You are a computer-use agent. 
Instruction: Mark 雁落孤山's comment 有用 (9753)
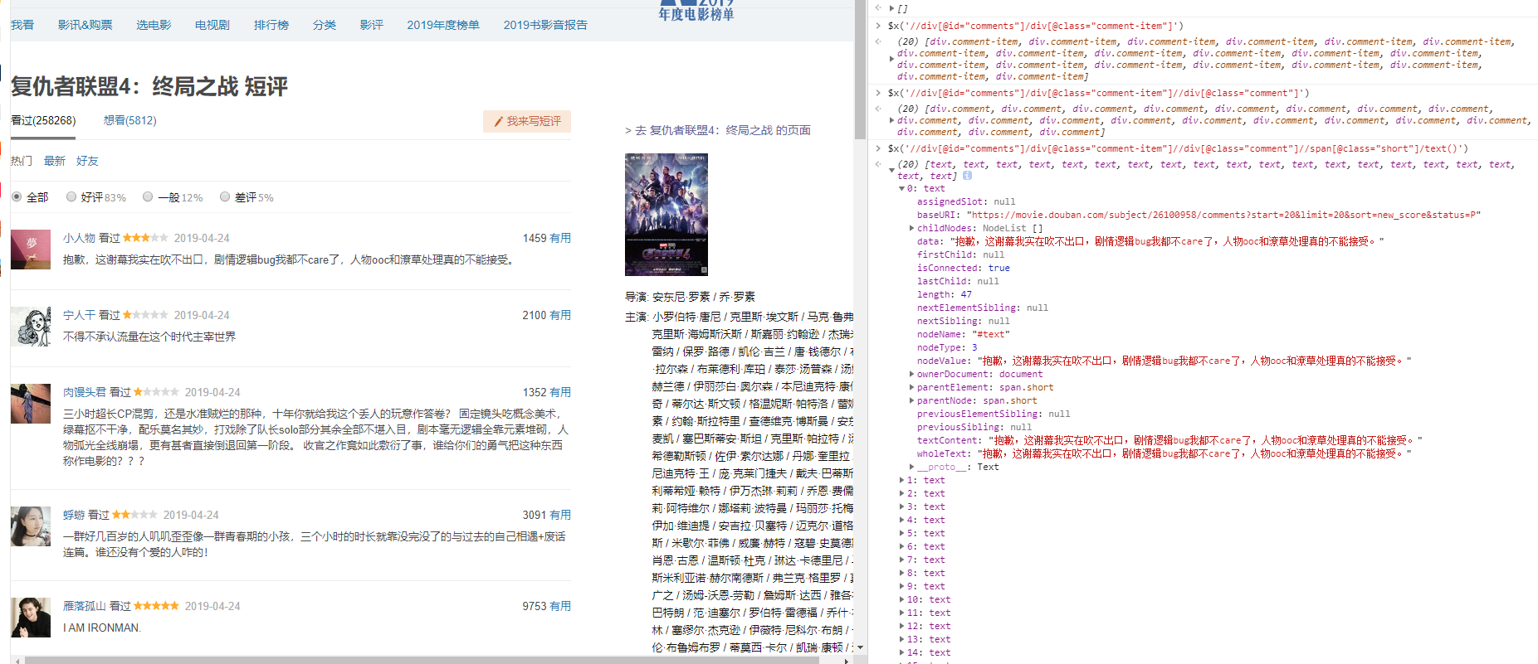click(560, 606)
